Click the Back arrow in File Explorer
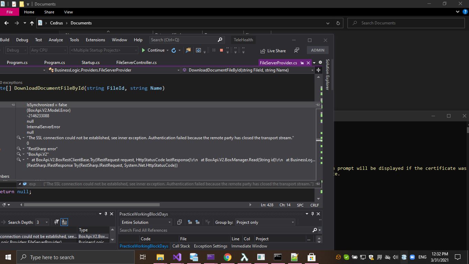The image size is (469, 264). 6,23
